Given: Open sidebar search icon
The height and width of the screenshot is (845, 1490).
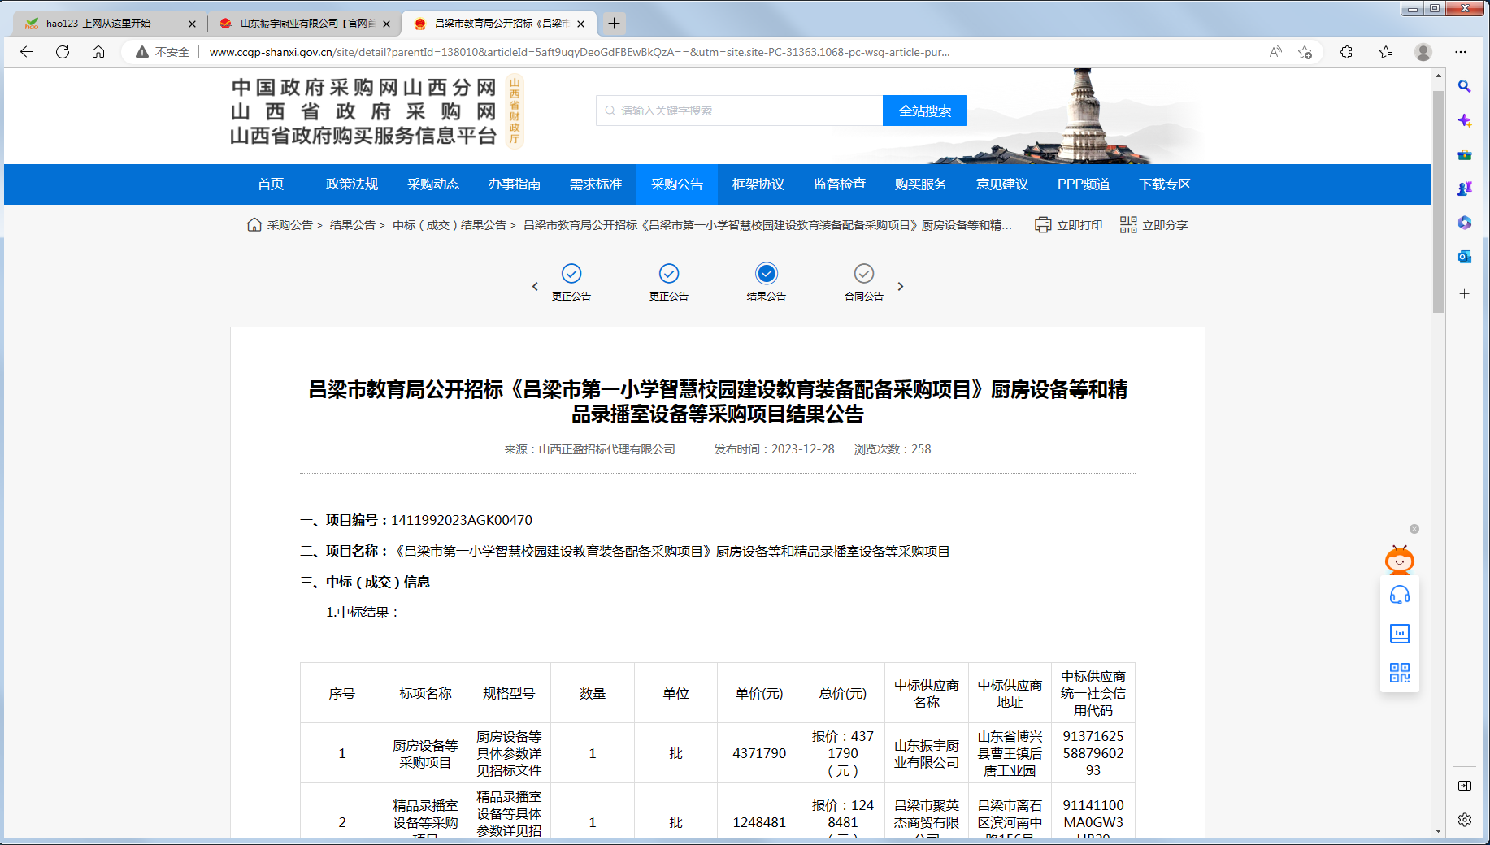Looking at the screenshot, I should coord(1465,86).
